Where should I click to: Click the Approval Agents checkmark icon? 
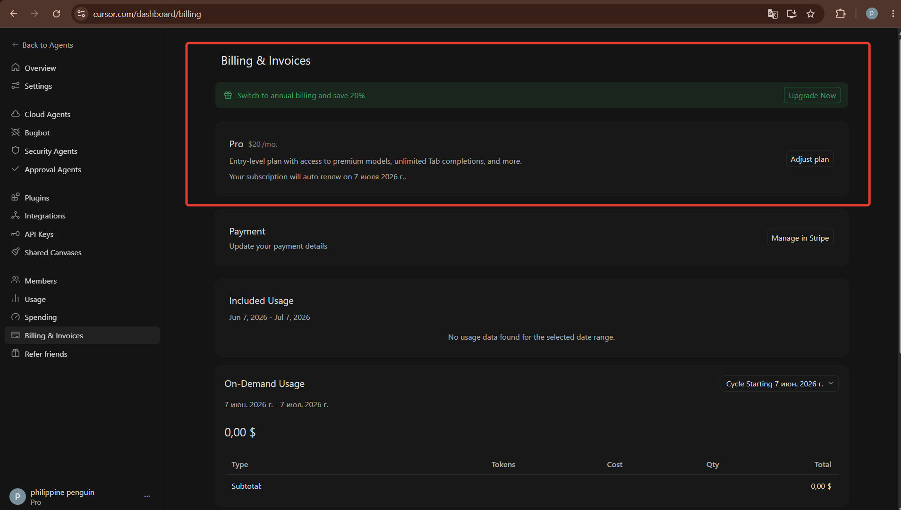click(16, 169)
